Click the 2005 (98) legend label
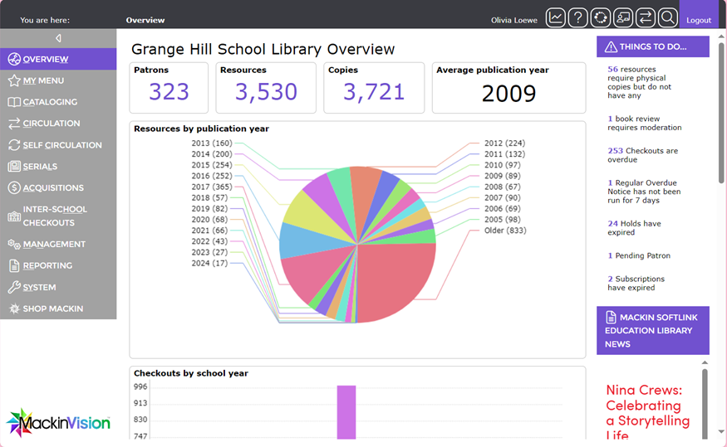This screenshot has width=727, height=447. click(x=503, y=219)
